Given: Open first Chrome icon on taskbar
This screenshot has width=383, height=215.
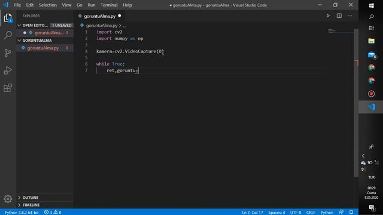Looking at the screenshot, I should (371, 67).
